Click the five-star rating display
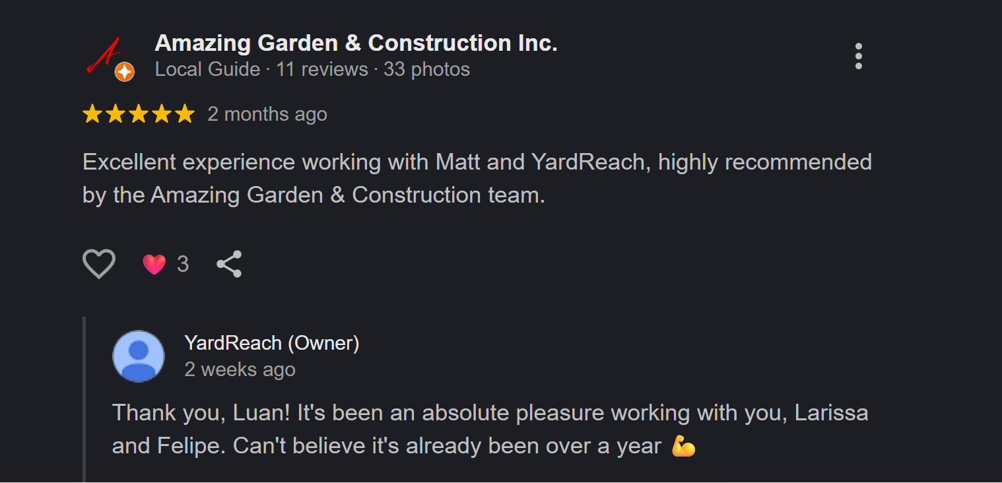The width and height of the screenshot is (1002, 483). click(139, 113)
